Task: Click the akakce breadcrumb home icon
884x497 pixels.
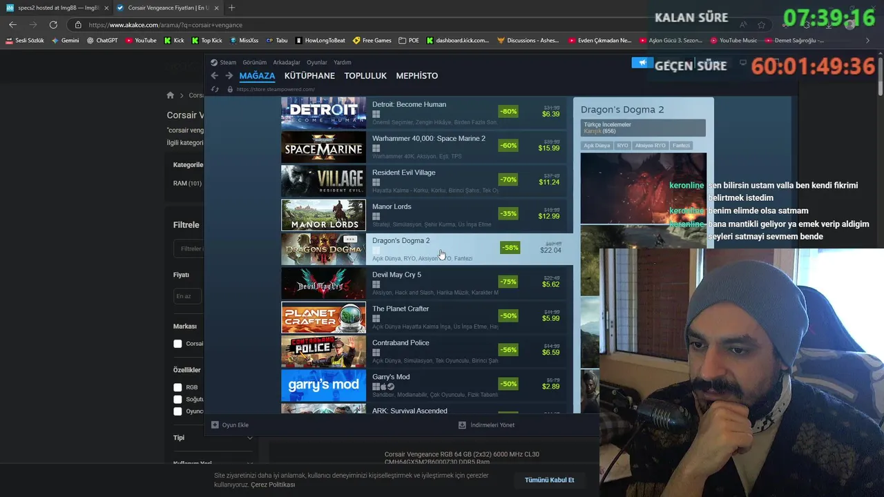Action: click(171, 95)
